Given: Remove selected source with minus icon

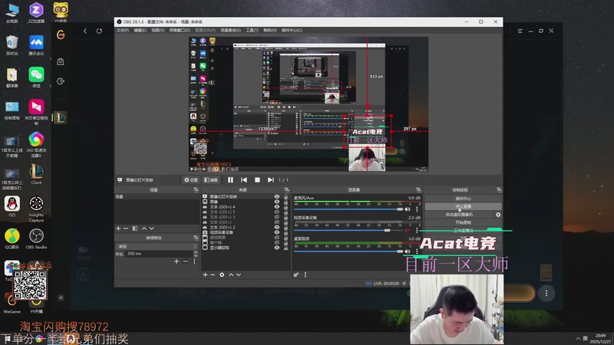Looking at the screenshot, I should pyautogui.click(x=213, y=275).
